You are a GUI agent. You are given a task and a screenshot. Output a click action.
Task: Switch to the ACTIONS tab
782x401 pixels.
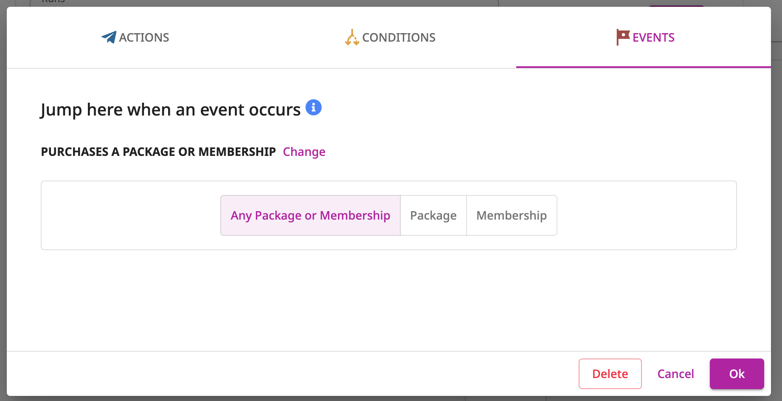click(x=134, y=37)
